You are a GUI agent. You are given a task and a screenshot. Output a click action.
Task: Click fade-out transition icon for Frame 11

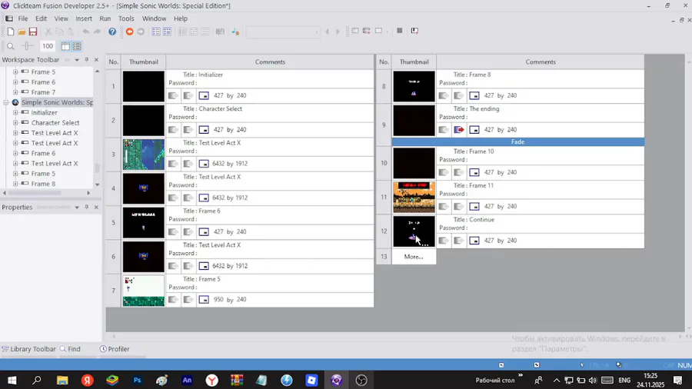(459, 206)
